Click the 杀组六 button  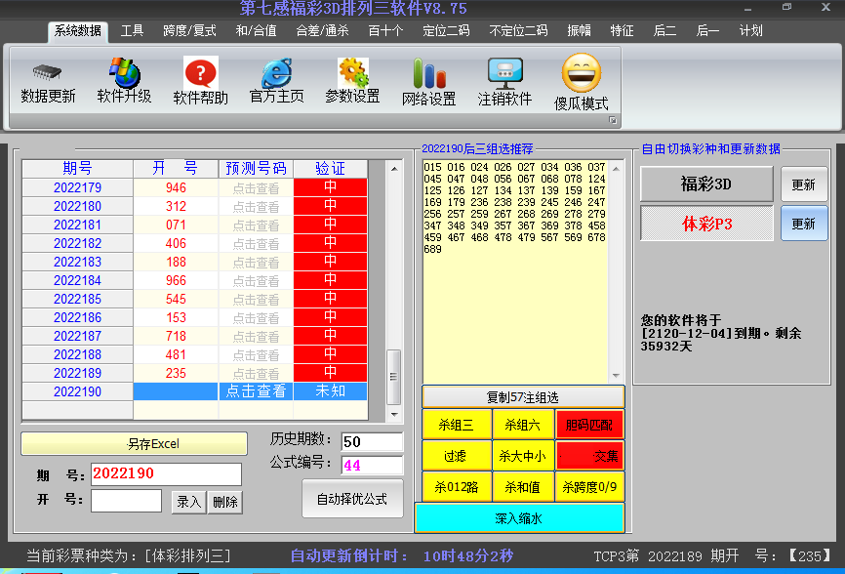click(523, 425)
